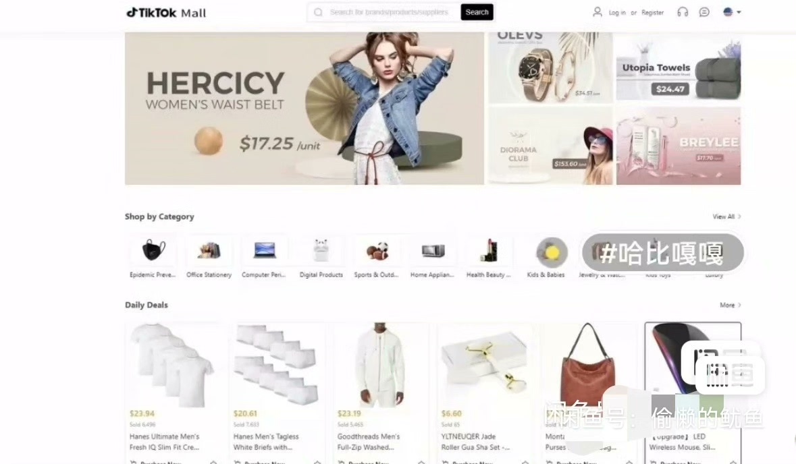
Task: Open the Office Stationery category icon
Action: point(209,250)
